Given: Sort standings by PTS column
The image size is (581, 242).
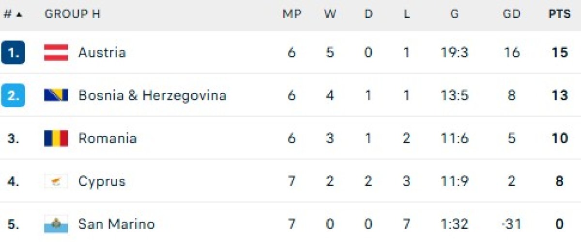Looking at the screenshot, I should [559, 14].
